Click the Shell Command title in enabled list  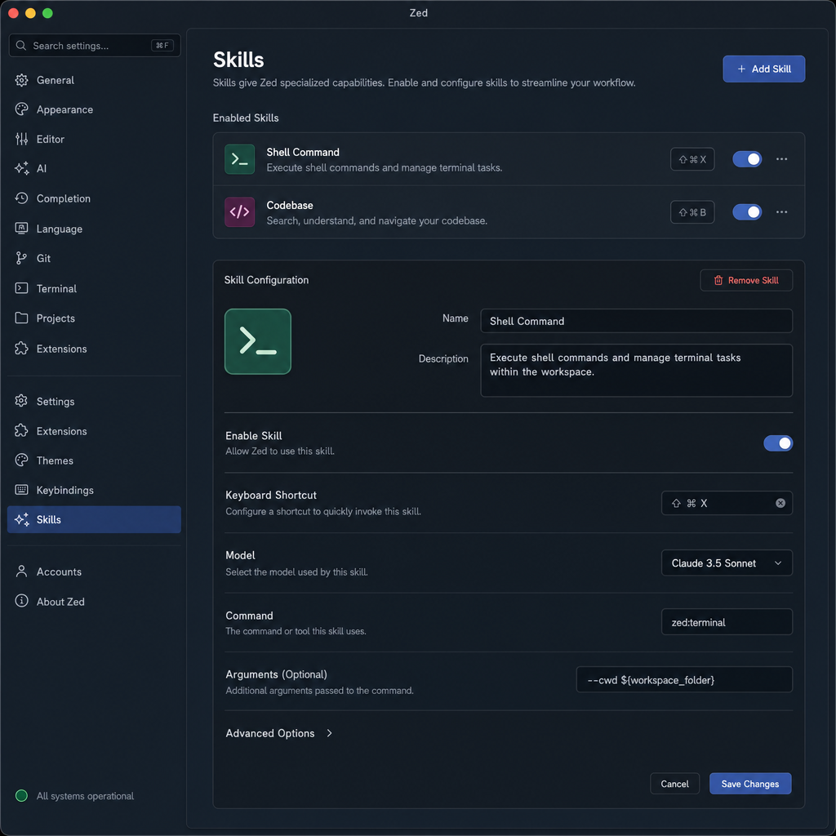click(303, 152)
